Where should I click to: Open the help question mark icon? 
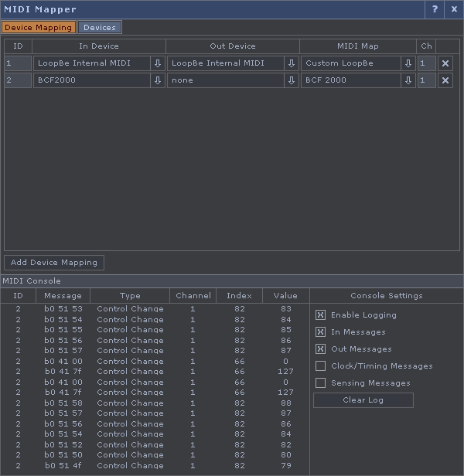435,9
